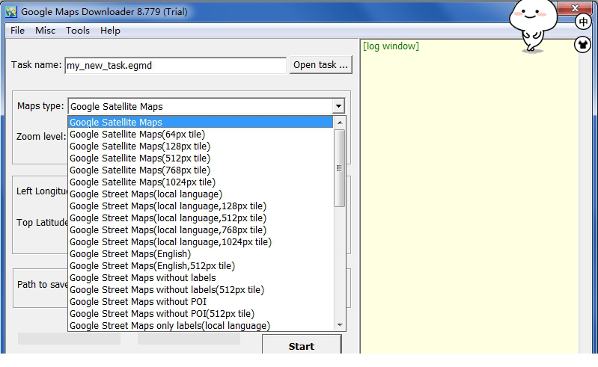Viewport: 598px width, 367px height.
Task: Close the Google Maps Downloader window
Action: click(575, 8)
